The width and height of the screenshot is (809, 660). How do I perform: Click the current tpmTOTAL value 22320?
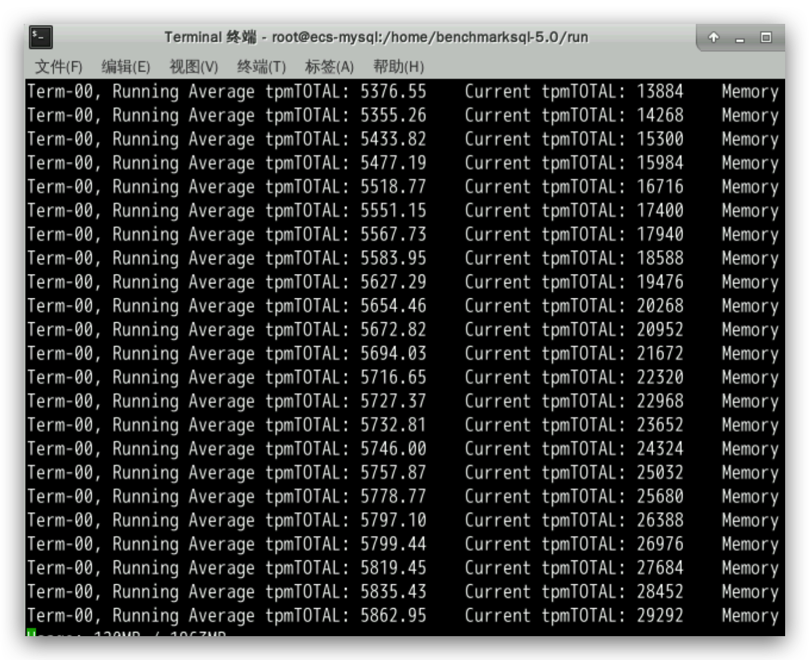pos(660,378)
